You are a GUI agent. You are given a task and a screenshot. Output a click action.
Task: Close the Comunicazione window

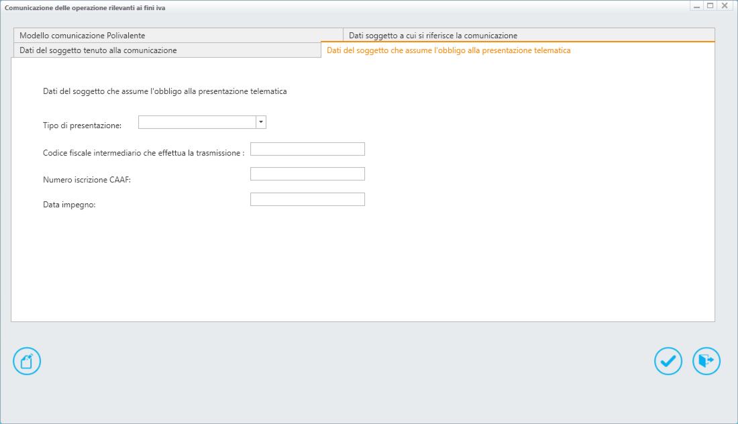click(x=725, y=5)
